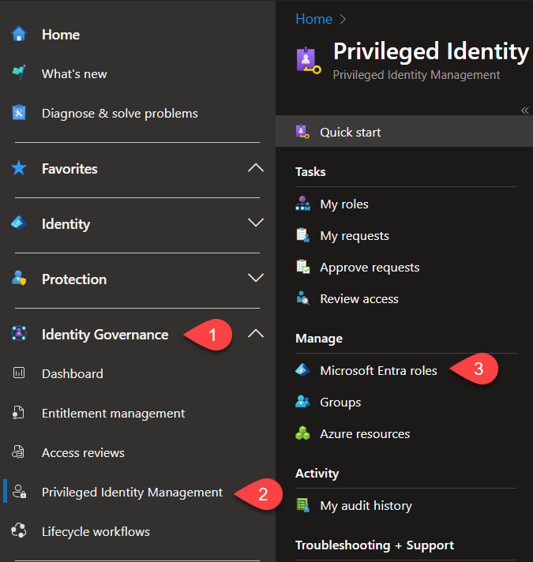Click the Favorites star icon

19,168
